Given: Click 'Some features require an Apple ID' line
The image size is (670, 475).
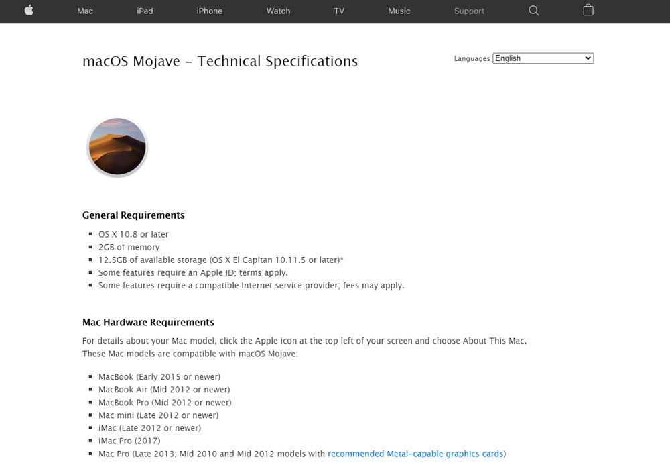Looking at the screenshot, I should click(x=193, y=273).
